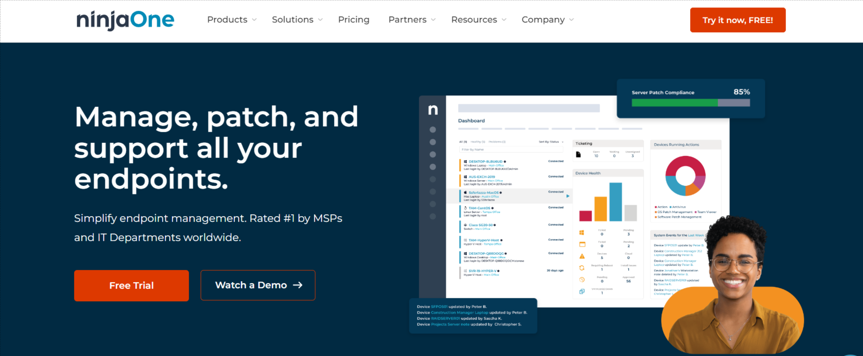This screenshot has height=356, width=863.
Task: Open the SFPOS01 link in update popup
Action: coord(439,307)
